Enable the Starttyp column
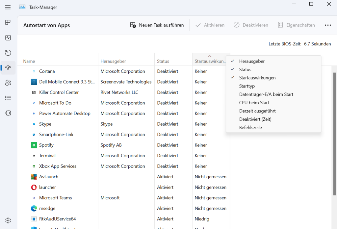 pos(273,86)
